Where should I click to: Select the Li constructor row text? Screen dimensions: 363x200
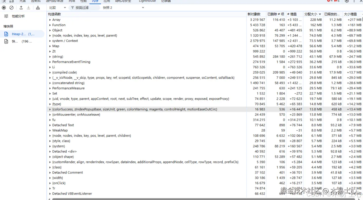tap(54, 67)
